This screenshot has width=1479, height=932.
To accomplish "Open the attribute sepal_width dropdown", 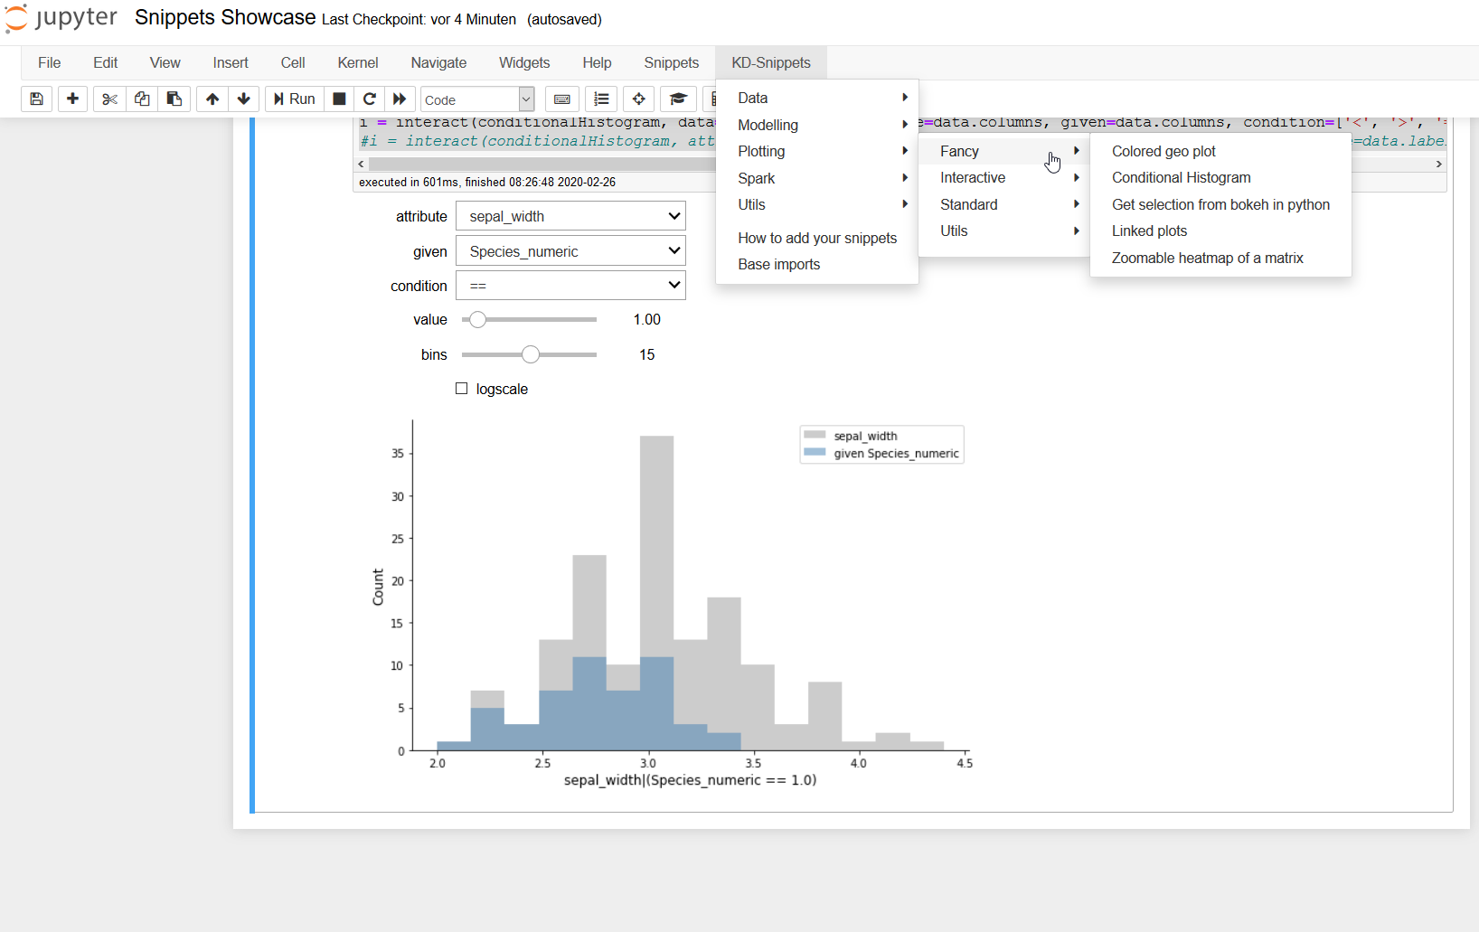I will tap(570, 216).
